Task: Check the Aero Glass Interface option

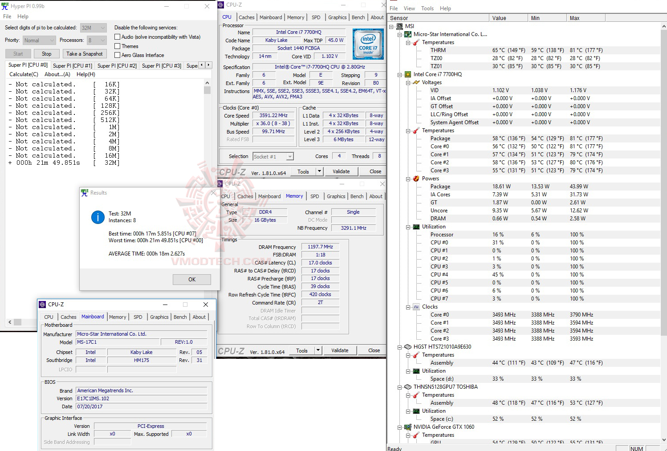Action: [118, 55]
